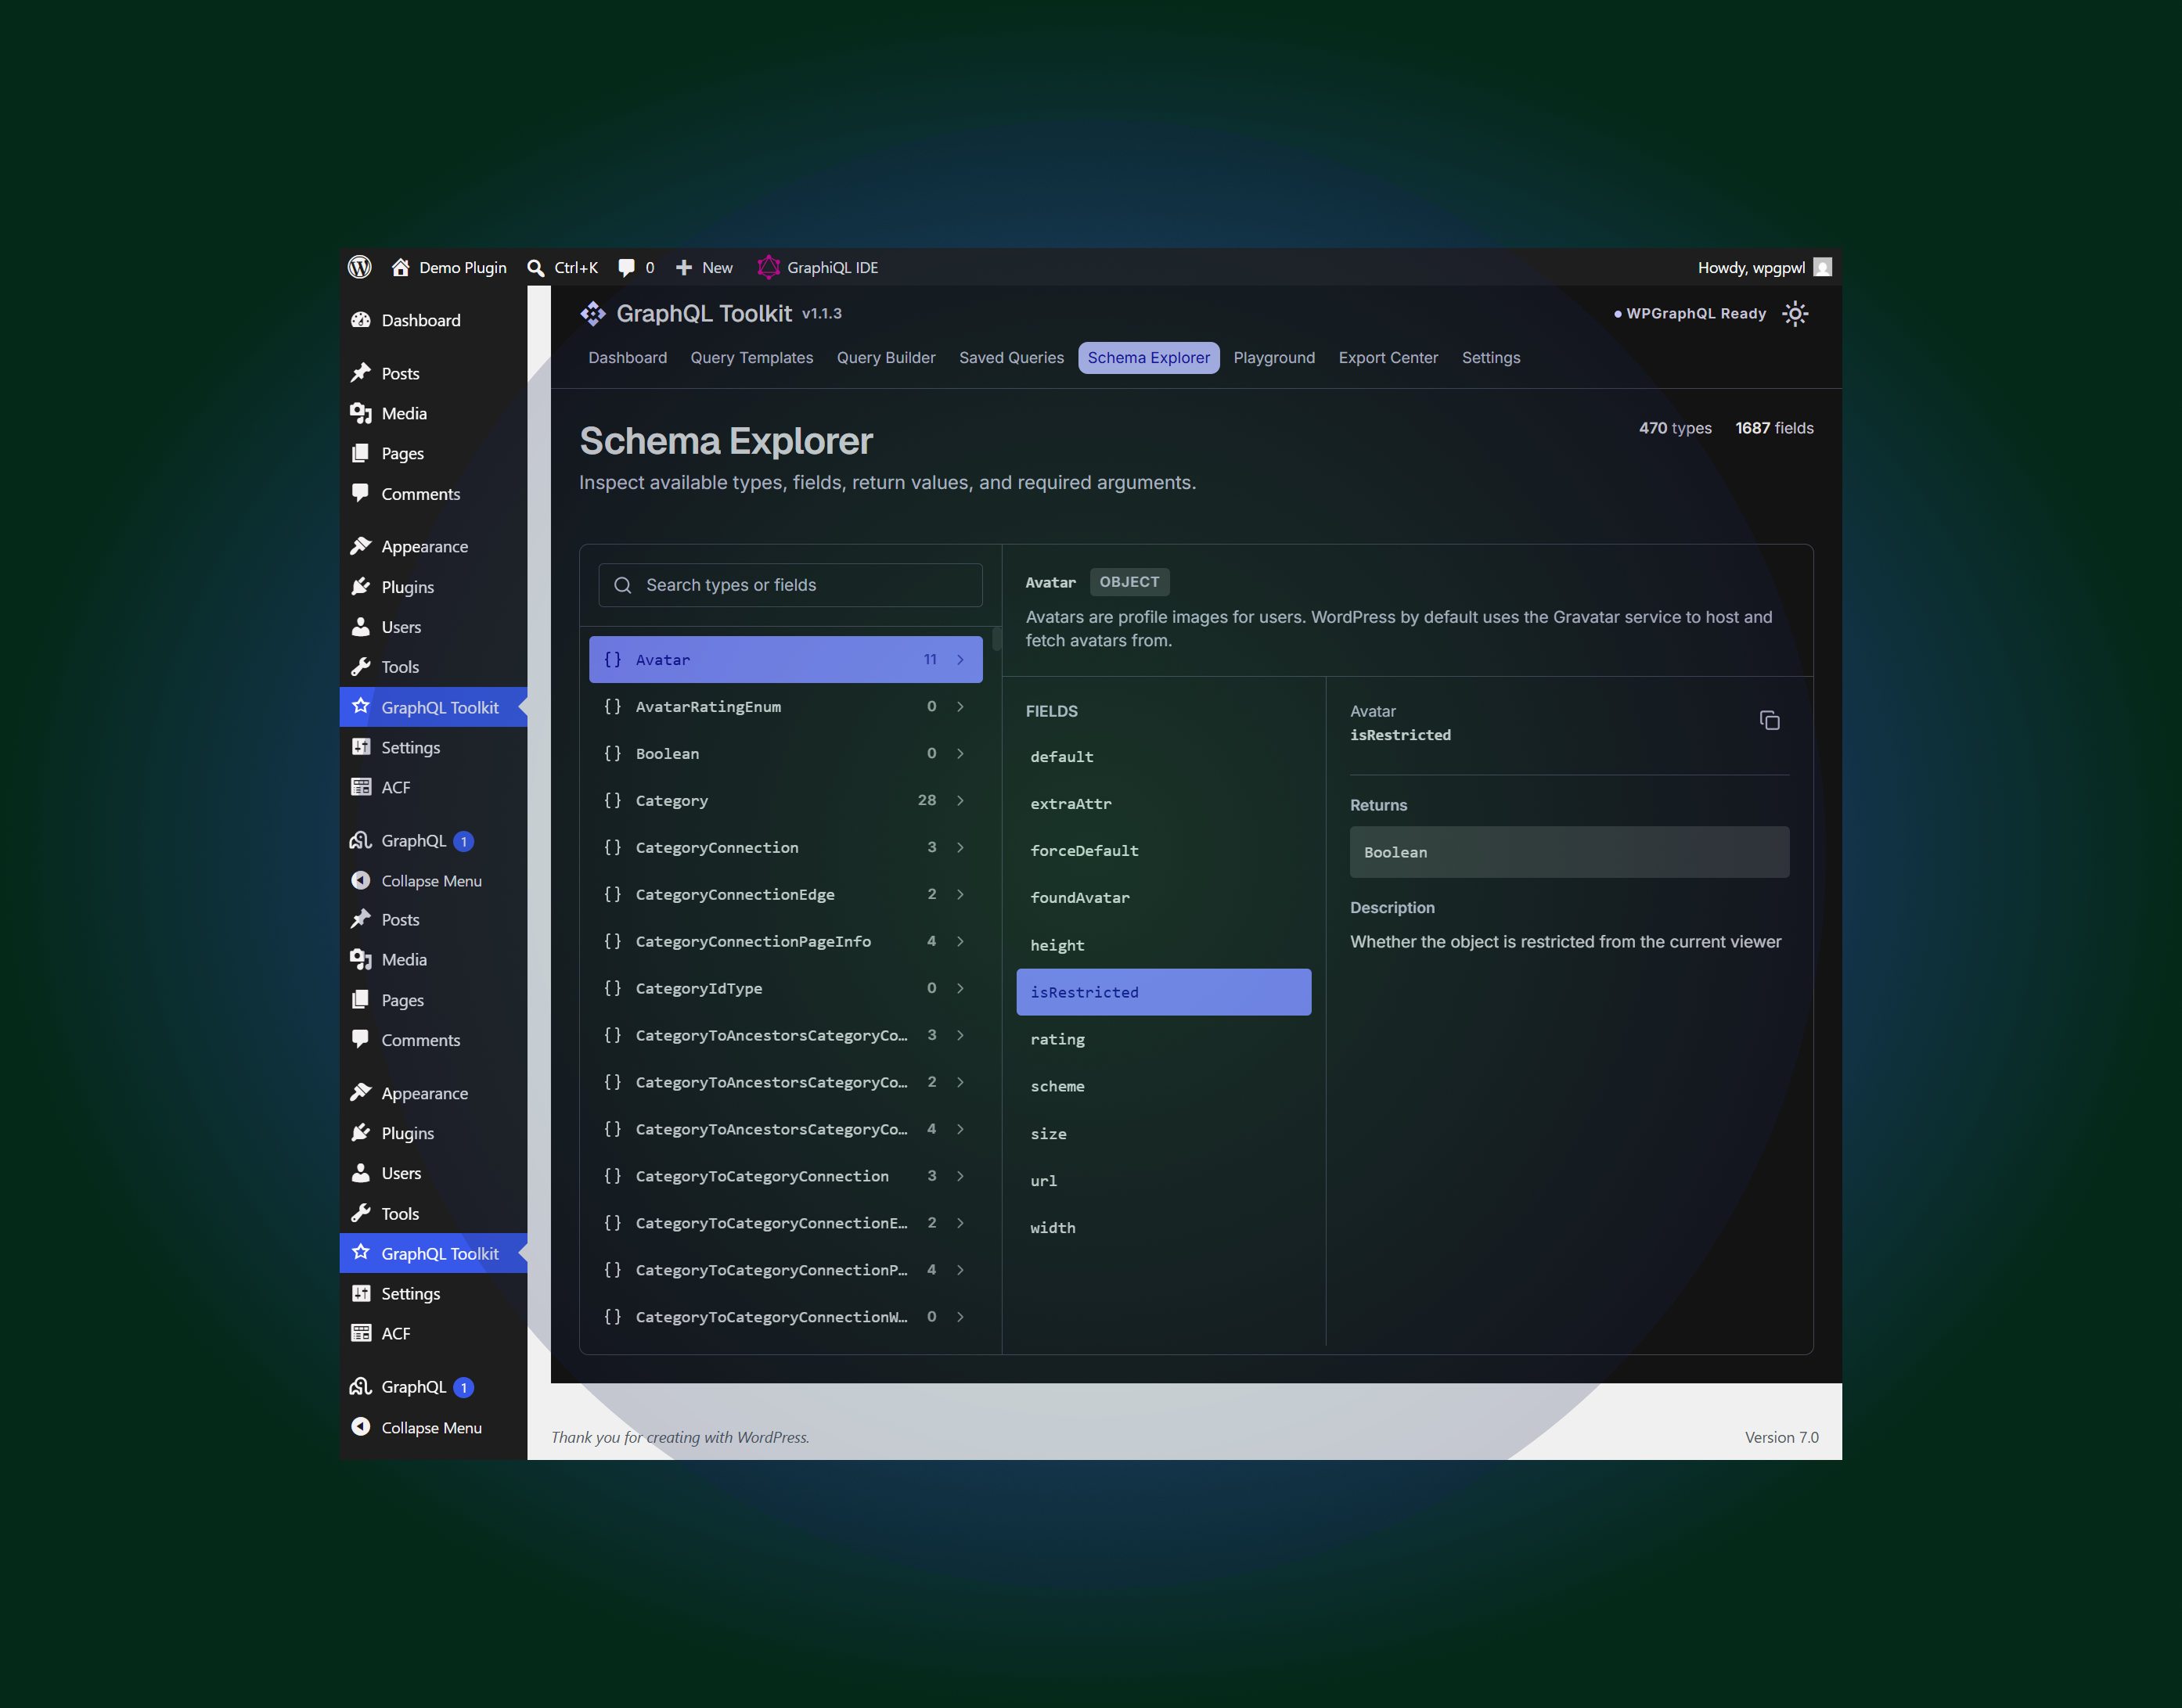The width and height of the screenshot is (2182, 1708).
Task: Expand the CategoryToCategoryConnection chevron
Action: 960,1176
